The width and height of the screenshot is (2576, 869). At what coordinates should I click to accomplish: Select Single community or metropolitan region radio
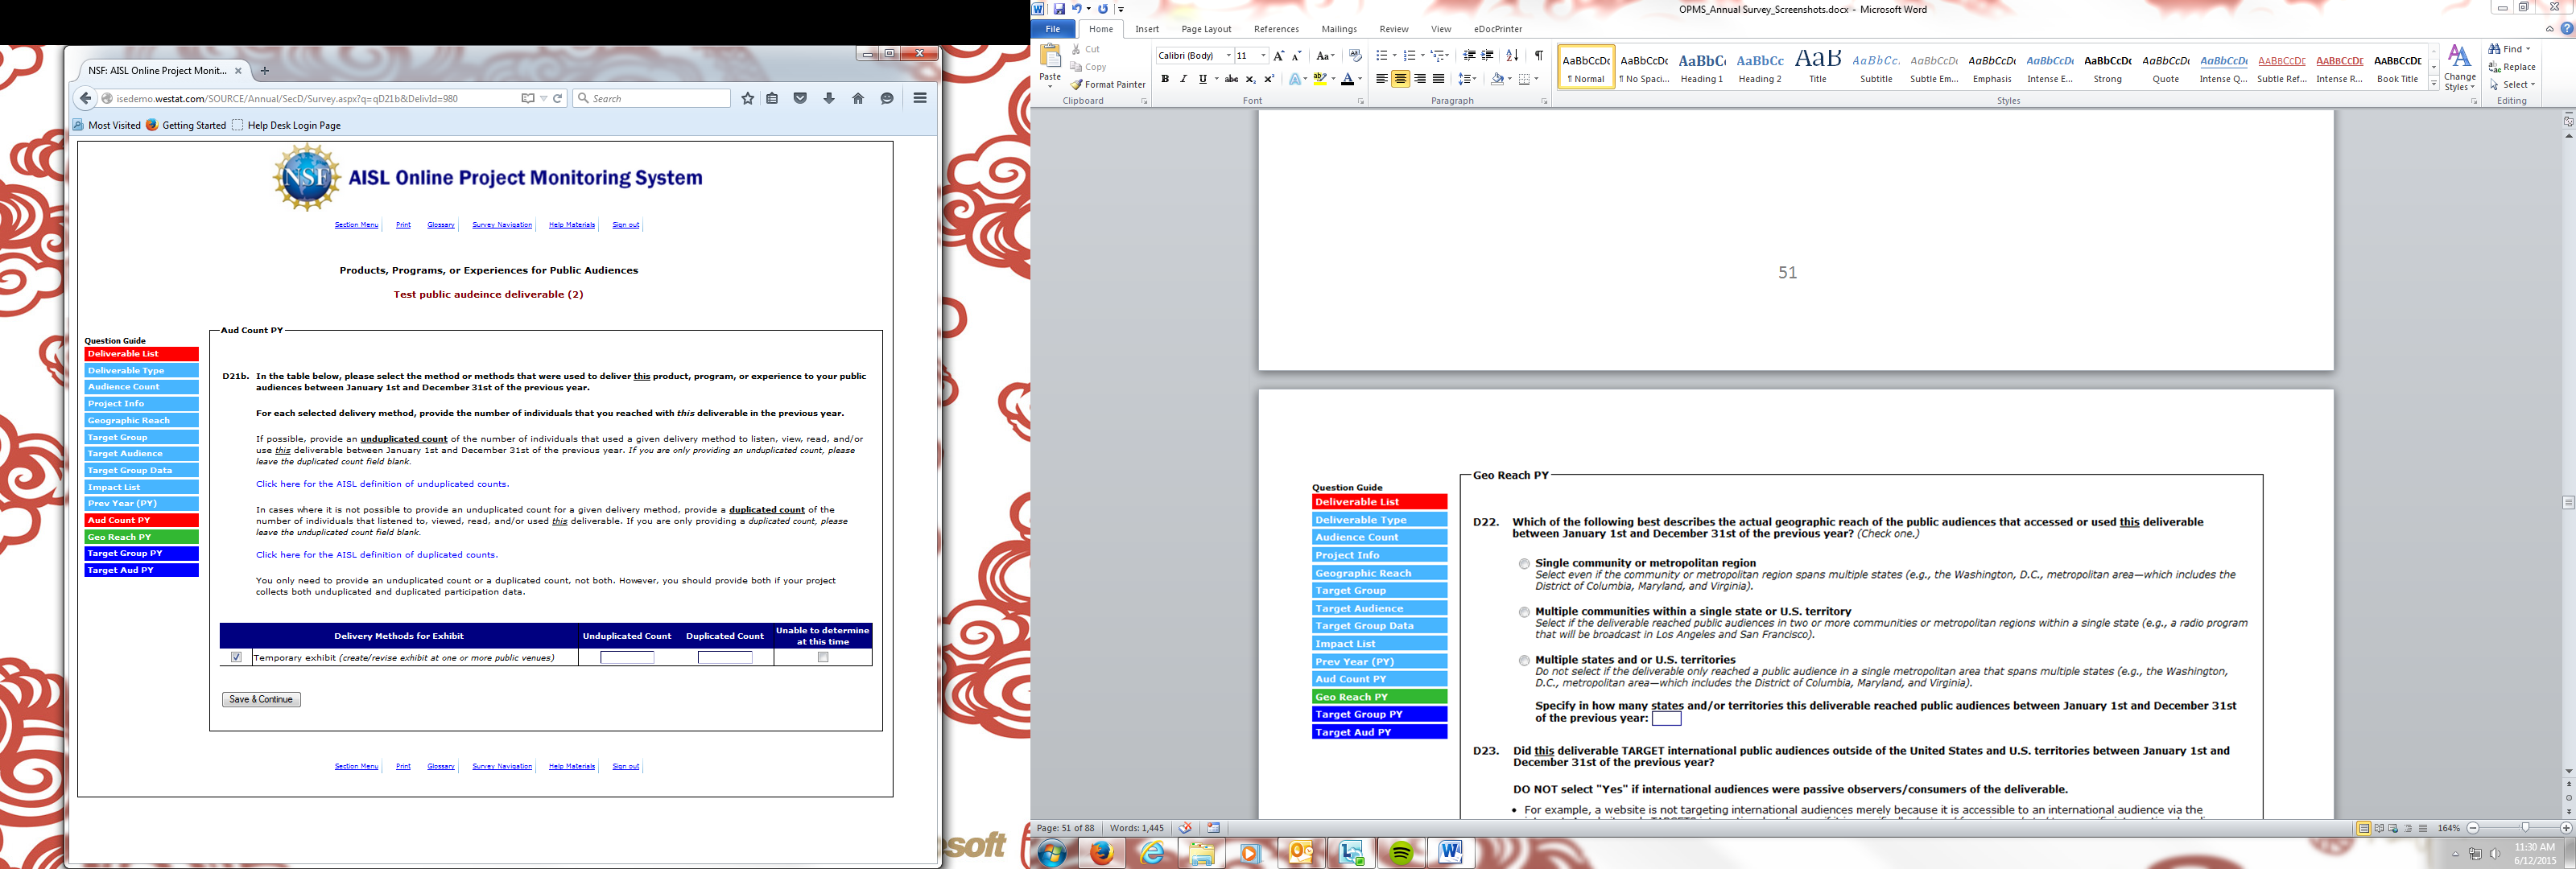[x=1524, y=564]
